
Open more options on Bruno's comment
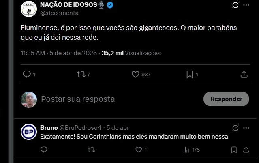[246, 127]
